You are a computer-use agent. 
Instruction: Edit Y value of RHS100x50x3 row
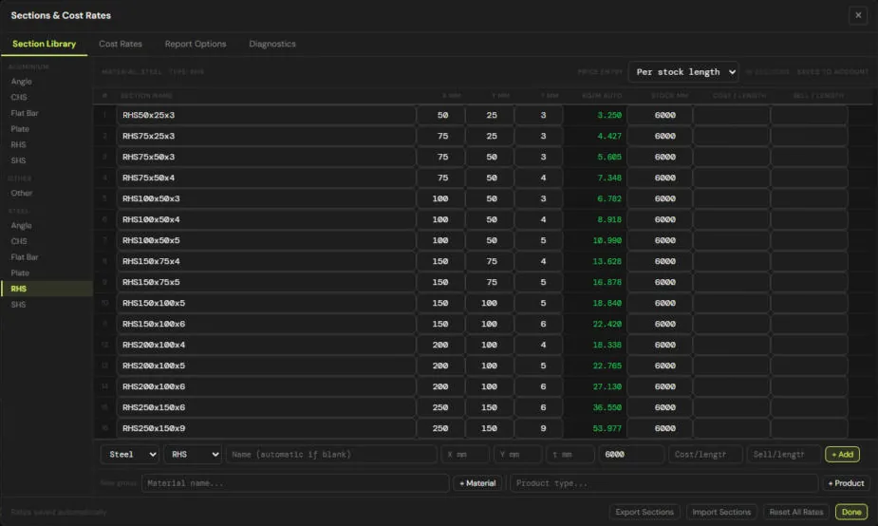[x=490, y=198]
